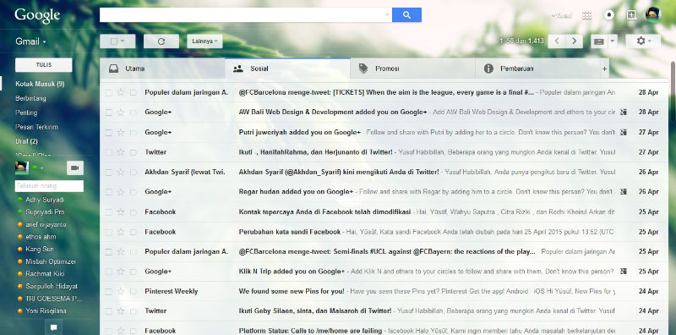Select the Ikuti HanifahRahma Twitter email checkbox

tap(109, 152)
